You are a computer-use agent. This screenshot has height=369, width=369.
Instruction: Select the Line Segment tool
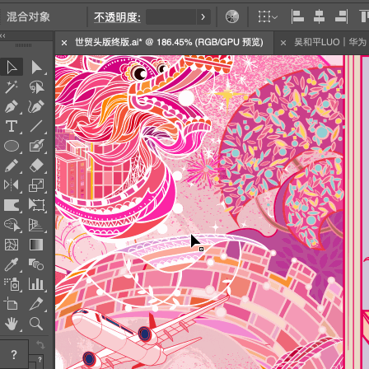coord(37,126)
